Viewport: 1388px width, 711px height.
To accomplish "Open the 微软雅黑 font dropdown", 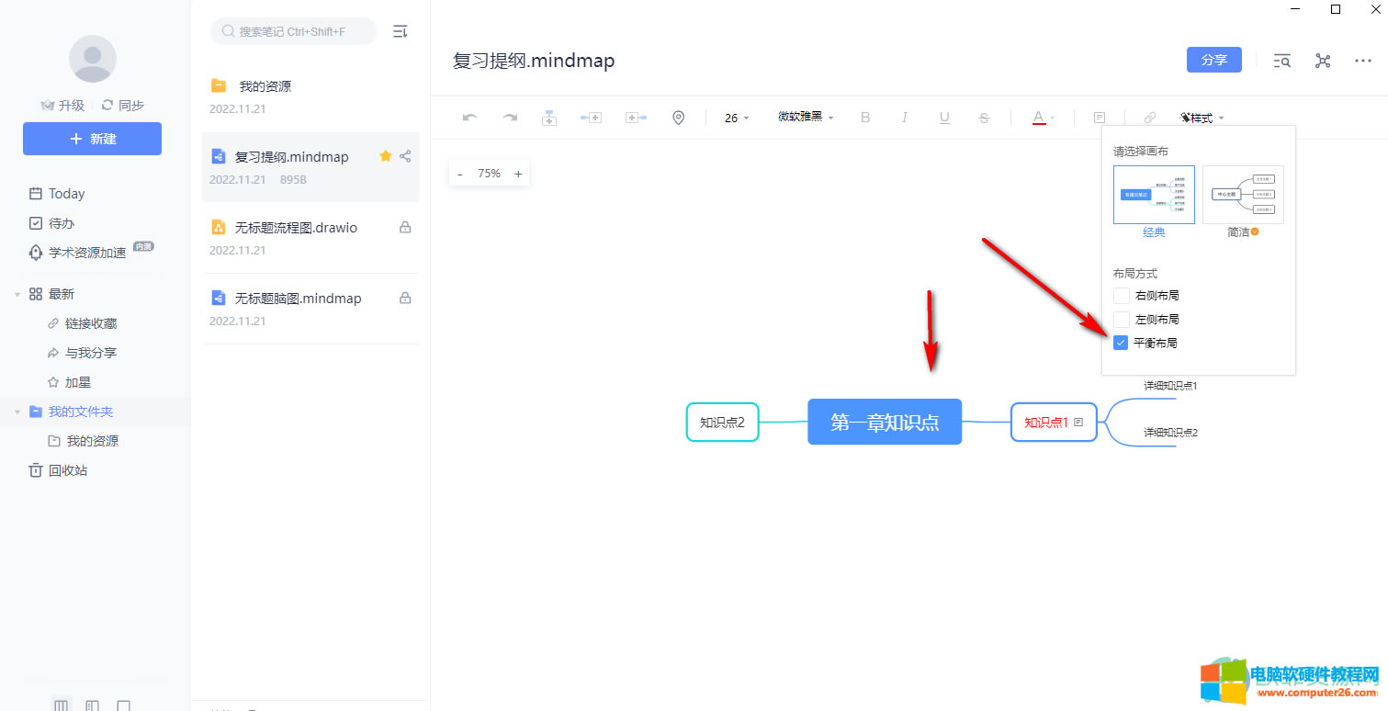I will click(x=805, y=118).
